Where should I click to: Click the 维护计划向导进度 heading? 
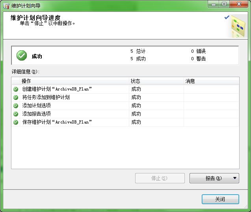pyautogui.click(x=35, y=18)
